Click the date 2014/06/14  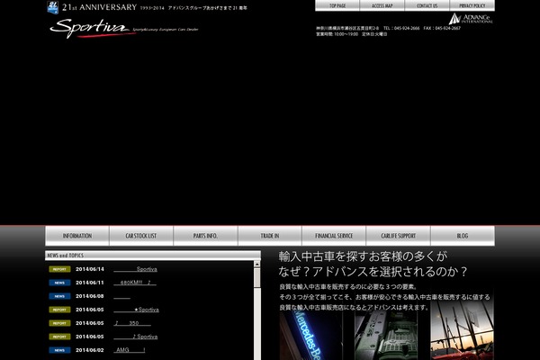tap(89, 269)
